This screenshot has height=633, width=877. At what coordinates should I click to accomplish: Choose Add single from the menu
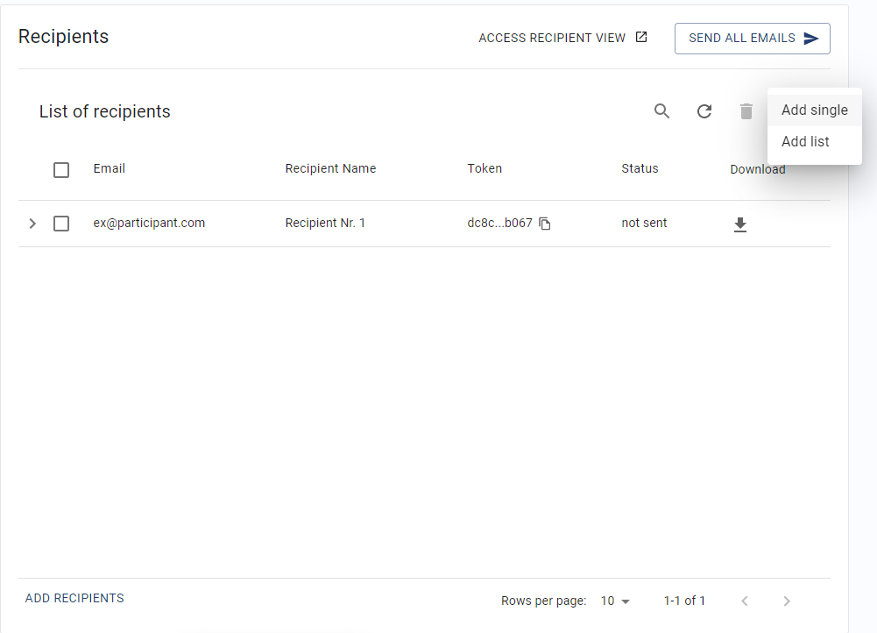(815, 110)
